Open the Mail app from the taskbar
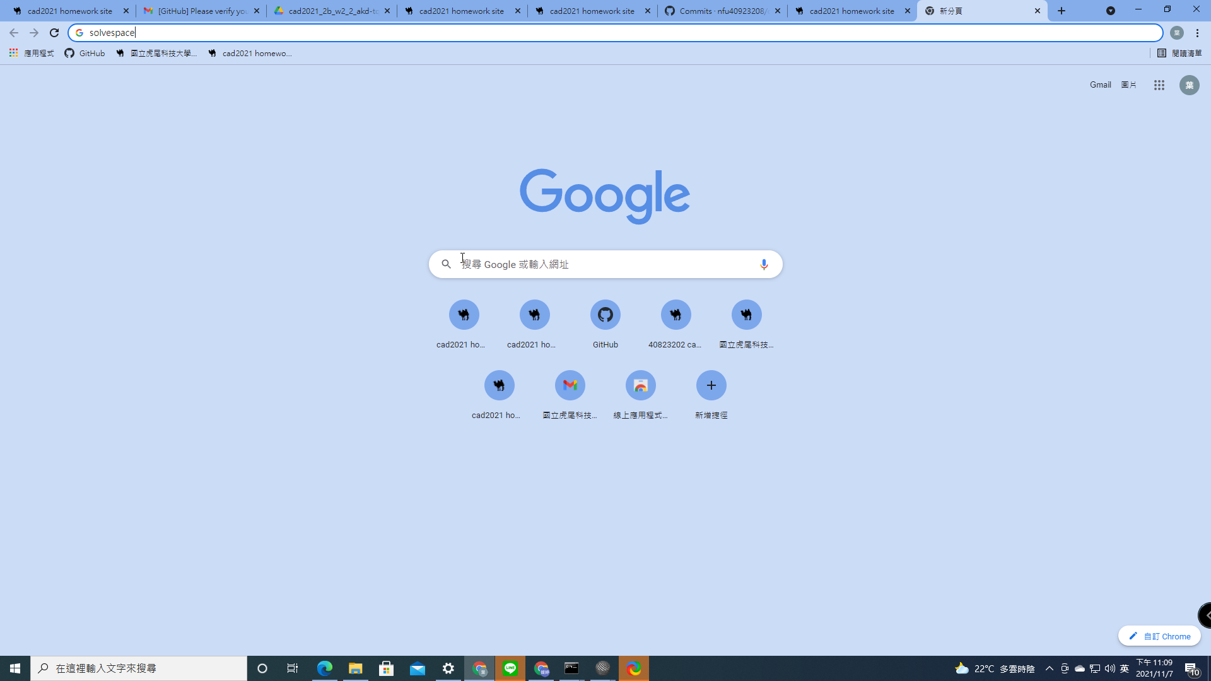 click(417, 668)
